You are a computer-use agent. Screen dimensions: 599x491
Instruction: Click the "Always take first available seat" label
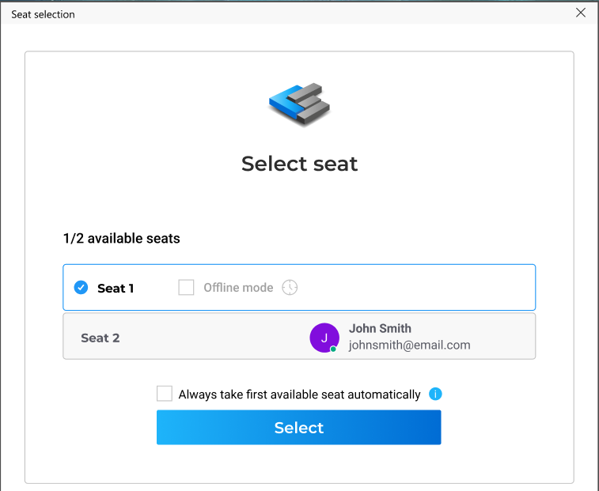tap(299, 395)
